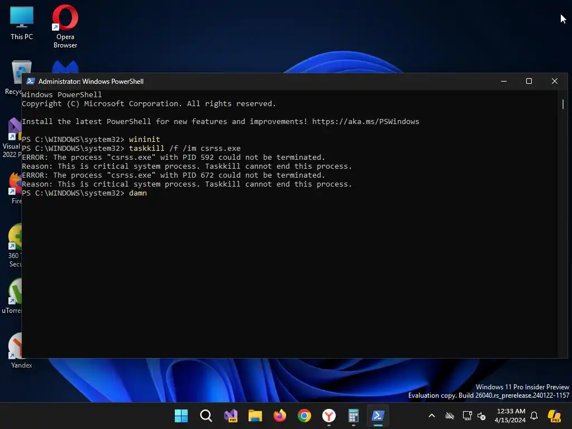572x429 pixels.
Task: Click the OneDrive tray icon
Action: point(450,416)
